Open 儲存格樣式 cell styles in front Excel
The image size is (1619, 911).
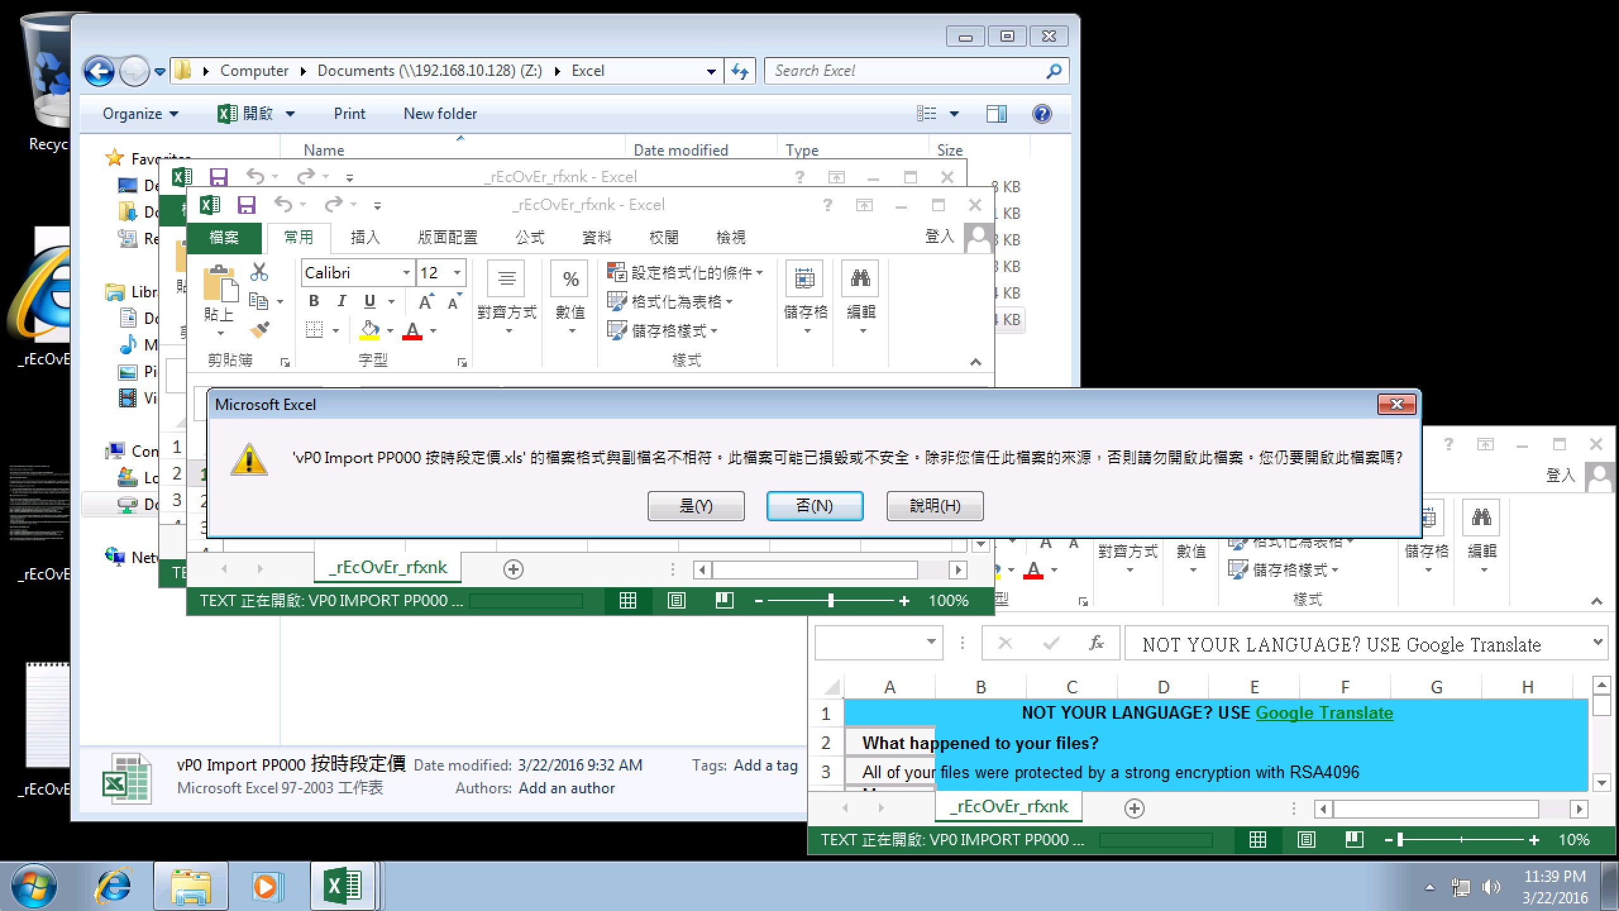(x=662, y=330)
